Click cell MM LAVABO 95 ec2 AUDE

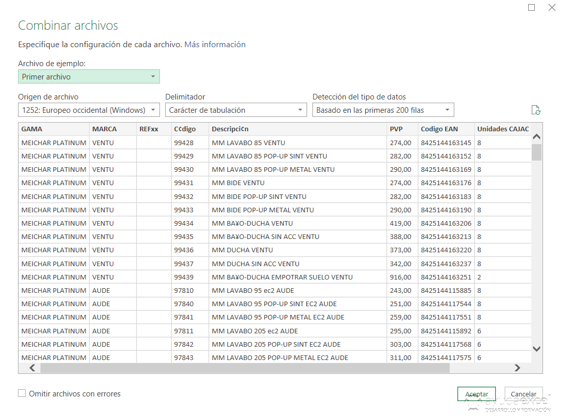tap(297, 291)
